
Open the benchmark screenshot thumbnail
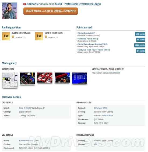click(x=10, y=80)
